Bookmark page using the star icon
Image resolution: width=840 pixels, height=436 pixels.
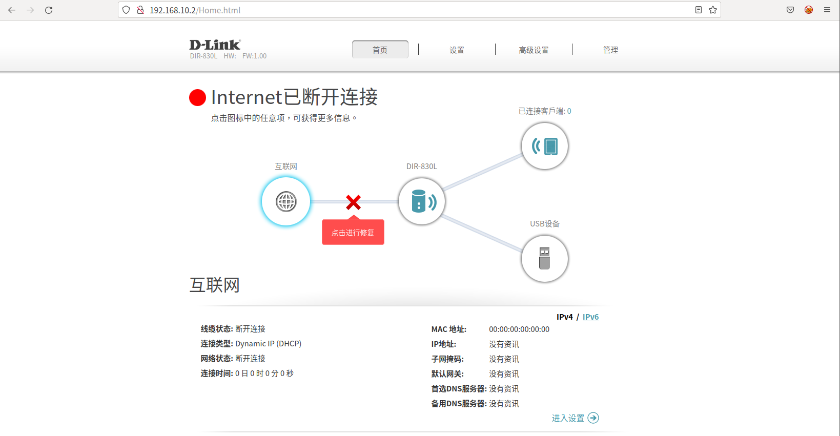tap(712, 10)
